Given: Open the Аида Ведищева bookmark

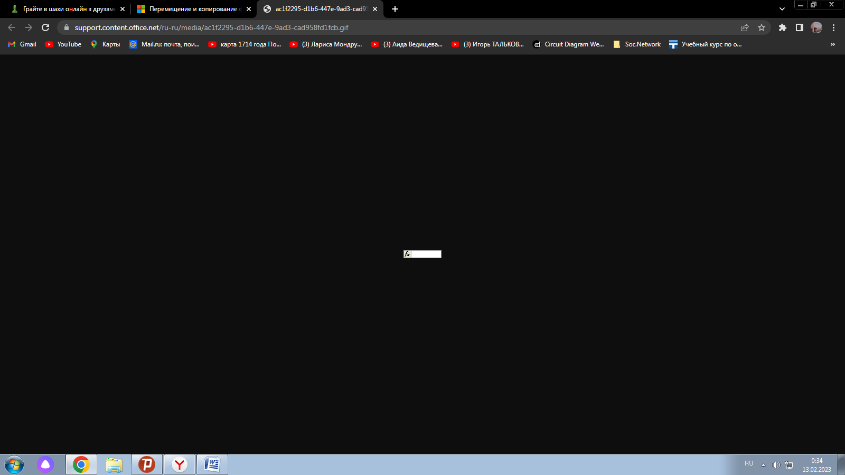Looking at the screenshot, I should click(407, 44).
